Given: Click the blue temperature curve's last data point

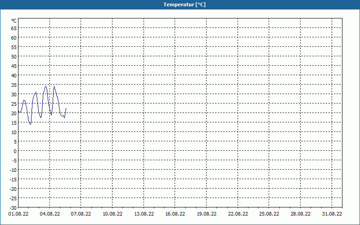Looking at the screenshot, I should (x=66, y=108).
